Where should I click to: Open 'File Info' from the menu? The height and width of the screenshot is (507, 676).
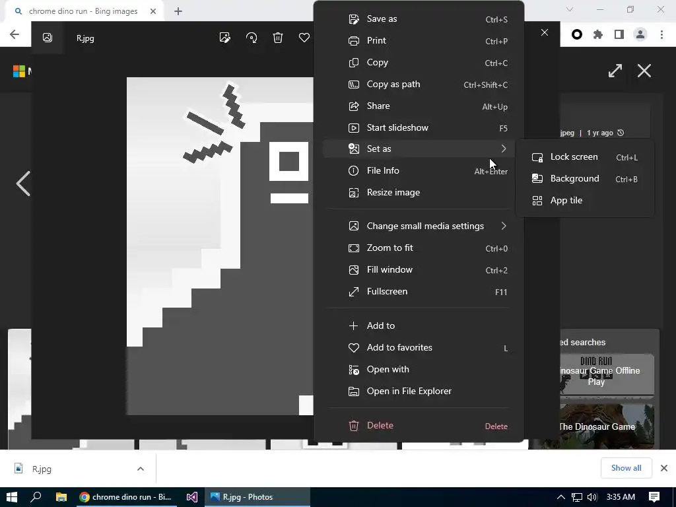[x=419, y=171]
